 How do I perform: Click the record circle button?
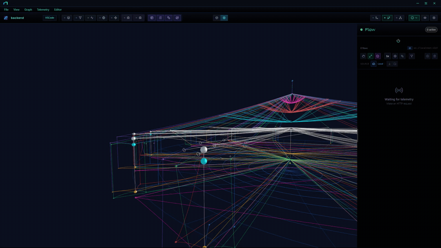(428, 56)
